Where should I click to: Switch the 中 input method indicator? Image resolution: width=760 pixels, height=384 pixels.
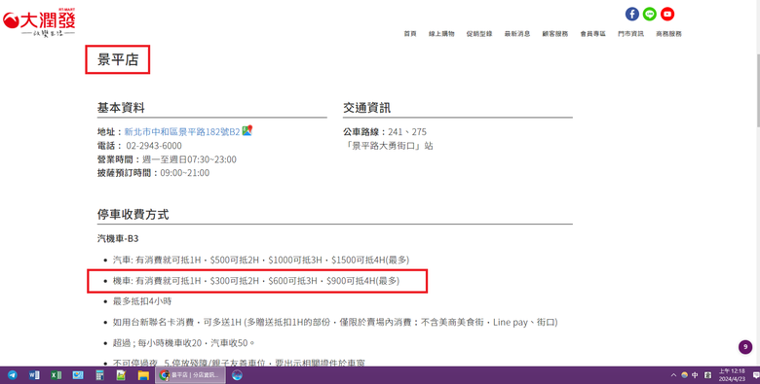[695, 375]
